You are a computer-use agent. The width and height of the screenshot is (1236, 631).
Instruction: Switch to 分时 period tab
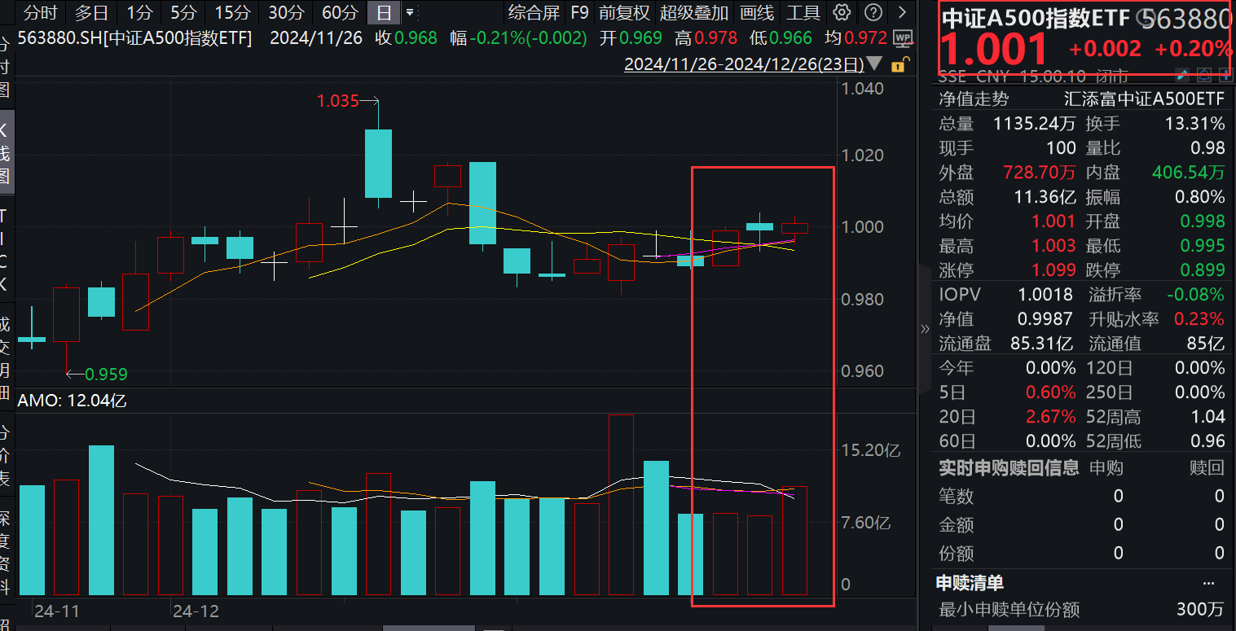[40, 12]
